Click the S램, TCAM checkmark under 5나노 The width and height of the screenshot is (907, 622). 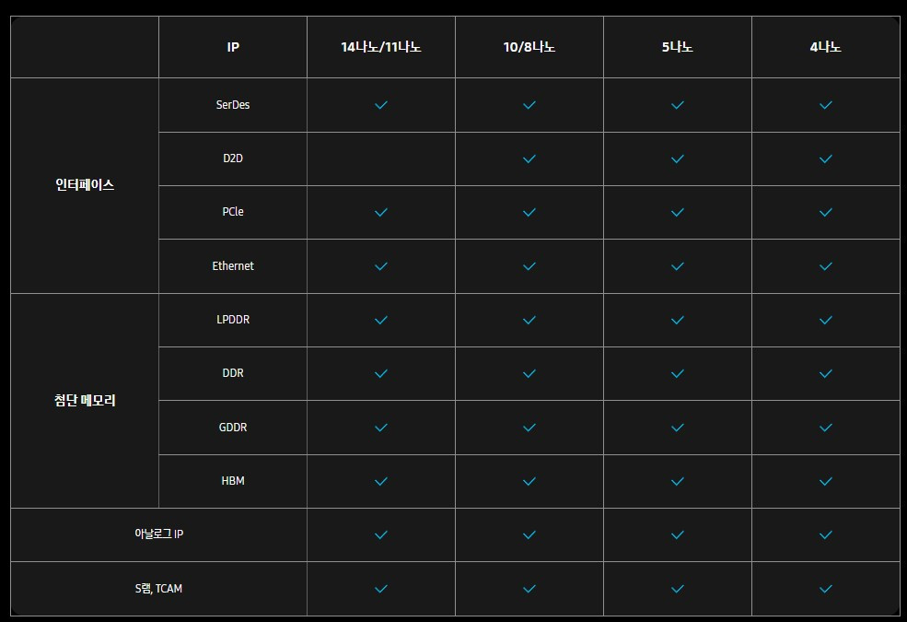pos(678,589)
